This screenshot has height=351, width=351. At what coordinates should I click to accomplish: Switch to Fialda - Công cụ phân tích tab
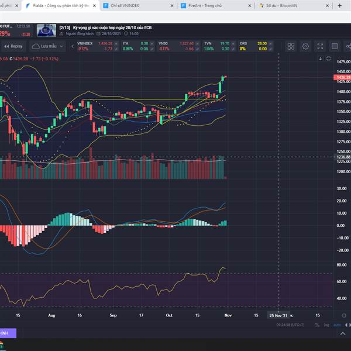click(x=61, y=6)
